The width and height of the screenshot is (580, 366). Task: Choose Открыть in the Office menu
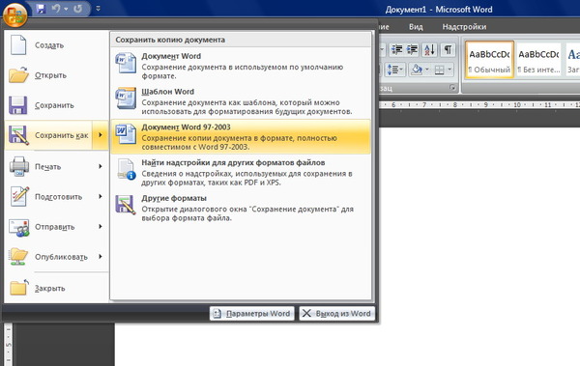click(57, 75)
